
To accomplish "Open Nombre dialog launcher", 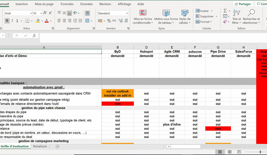I will coord(128,28).
